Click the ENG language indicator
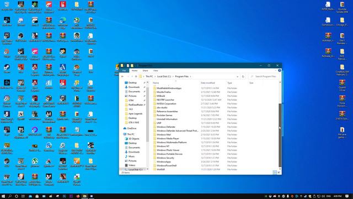Screen dimensions: 353x199 [329, 196]
